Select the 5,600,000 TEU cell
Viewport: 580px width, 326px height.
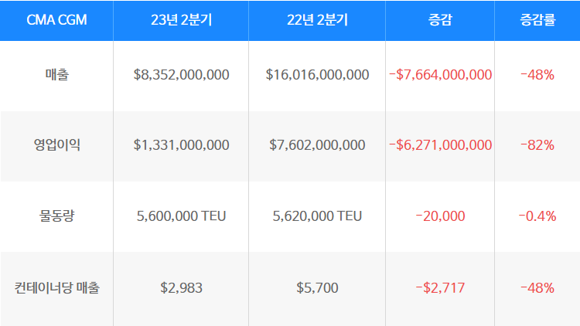181,216
